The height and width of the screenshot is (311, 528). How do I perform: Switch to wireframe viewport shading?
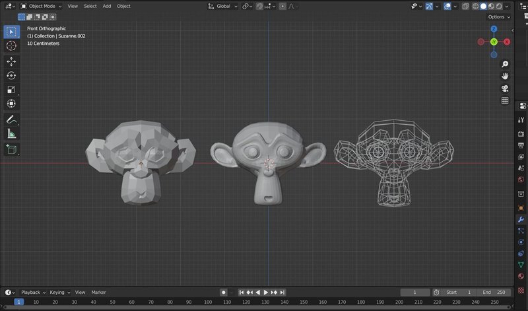475,6
